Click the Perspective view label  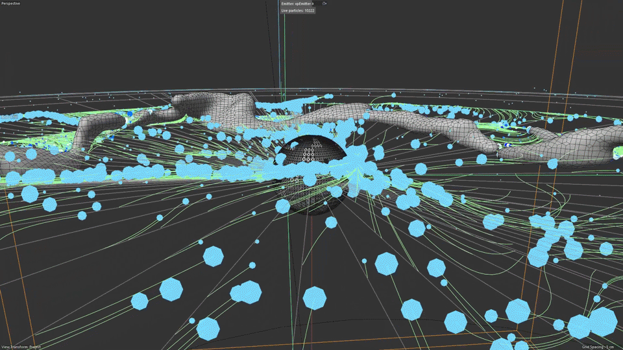[x=11, y=3]
